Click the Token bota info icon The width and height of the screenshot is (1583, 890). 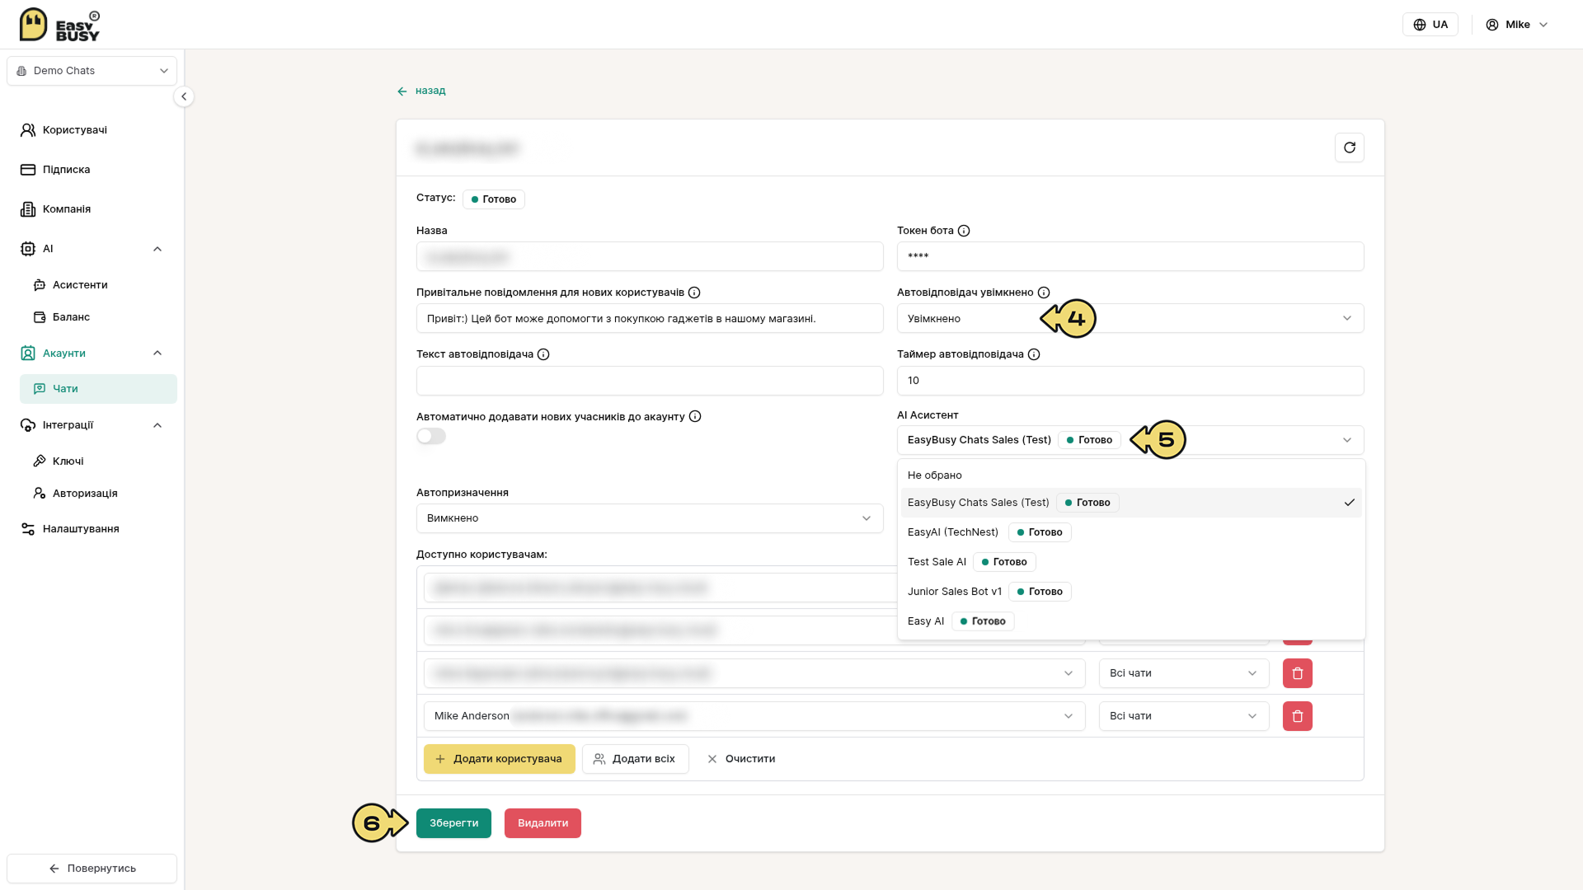click(964, 231)
